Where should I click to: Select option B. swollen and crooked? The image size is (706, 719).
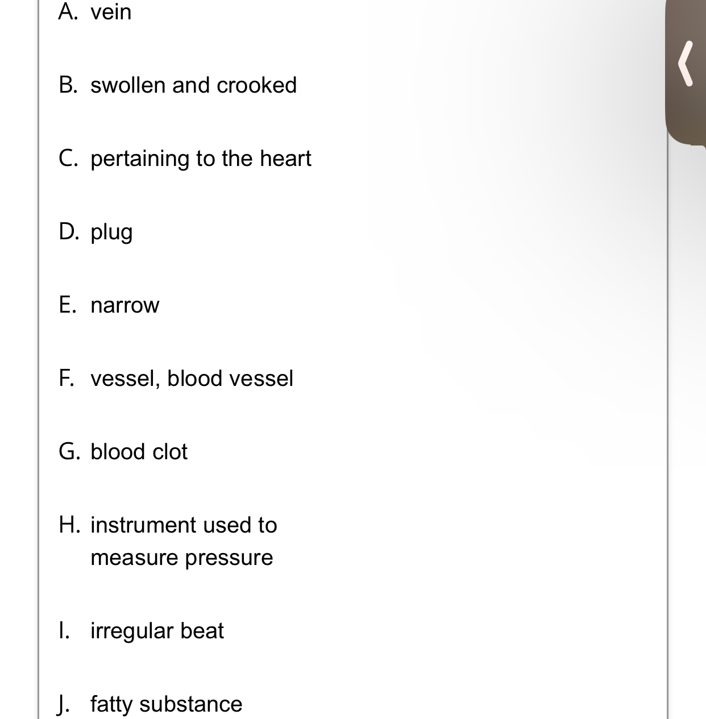point(177,85)
